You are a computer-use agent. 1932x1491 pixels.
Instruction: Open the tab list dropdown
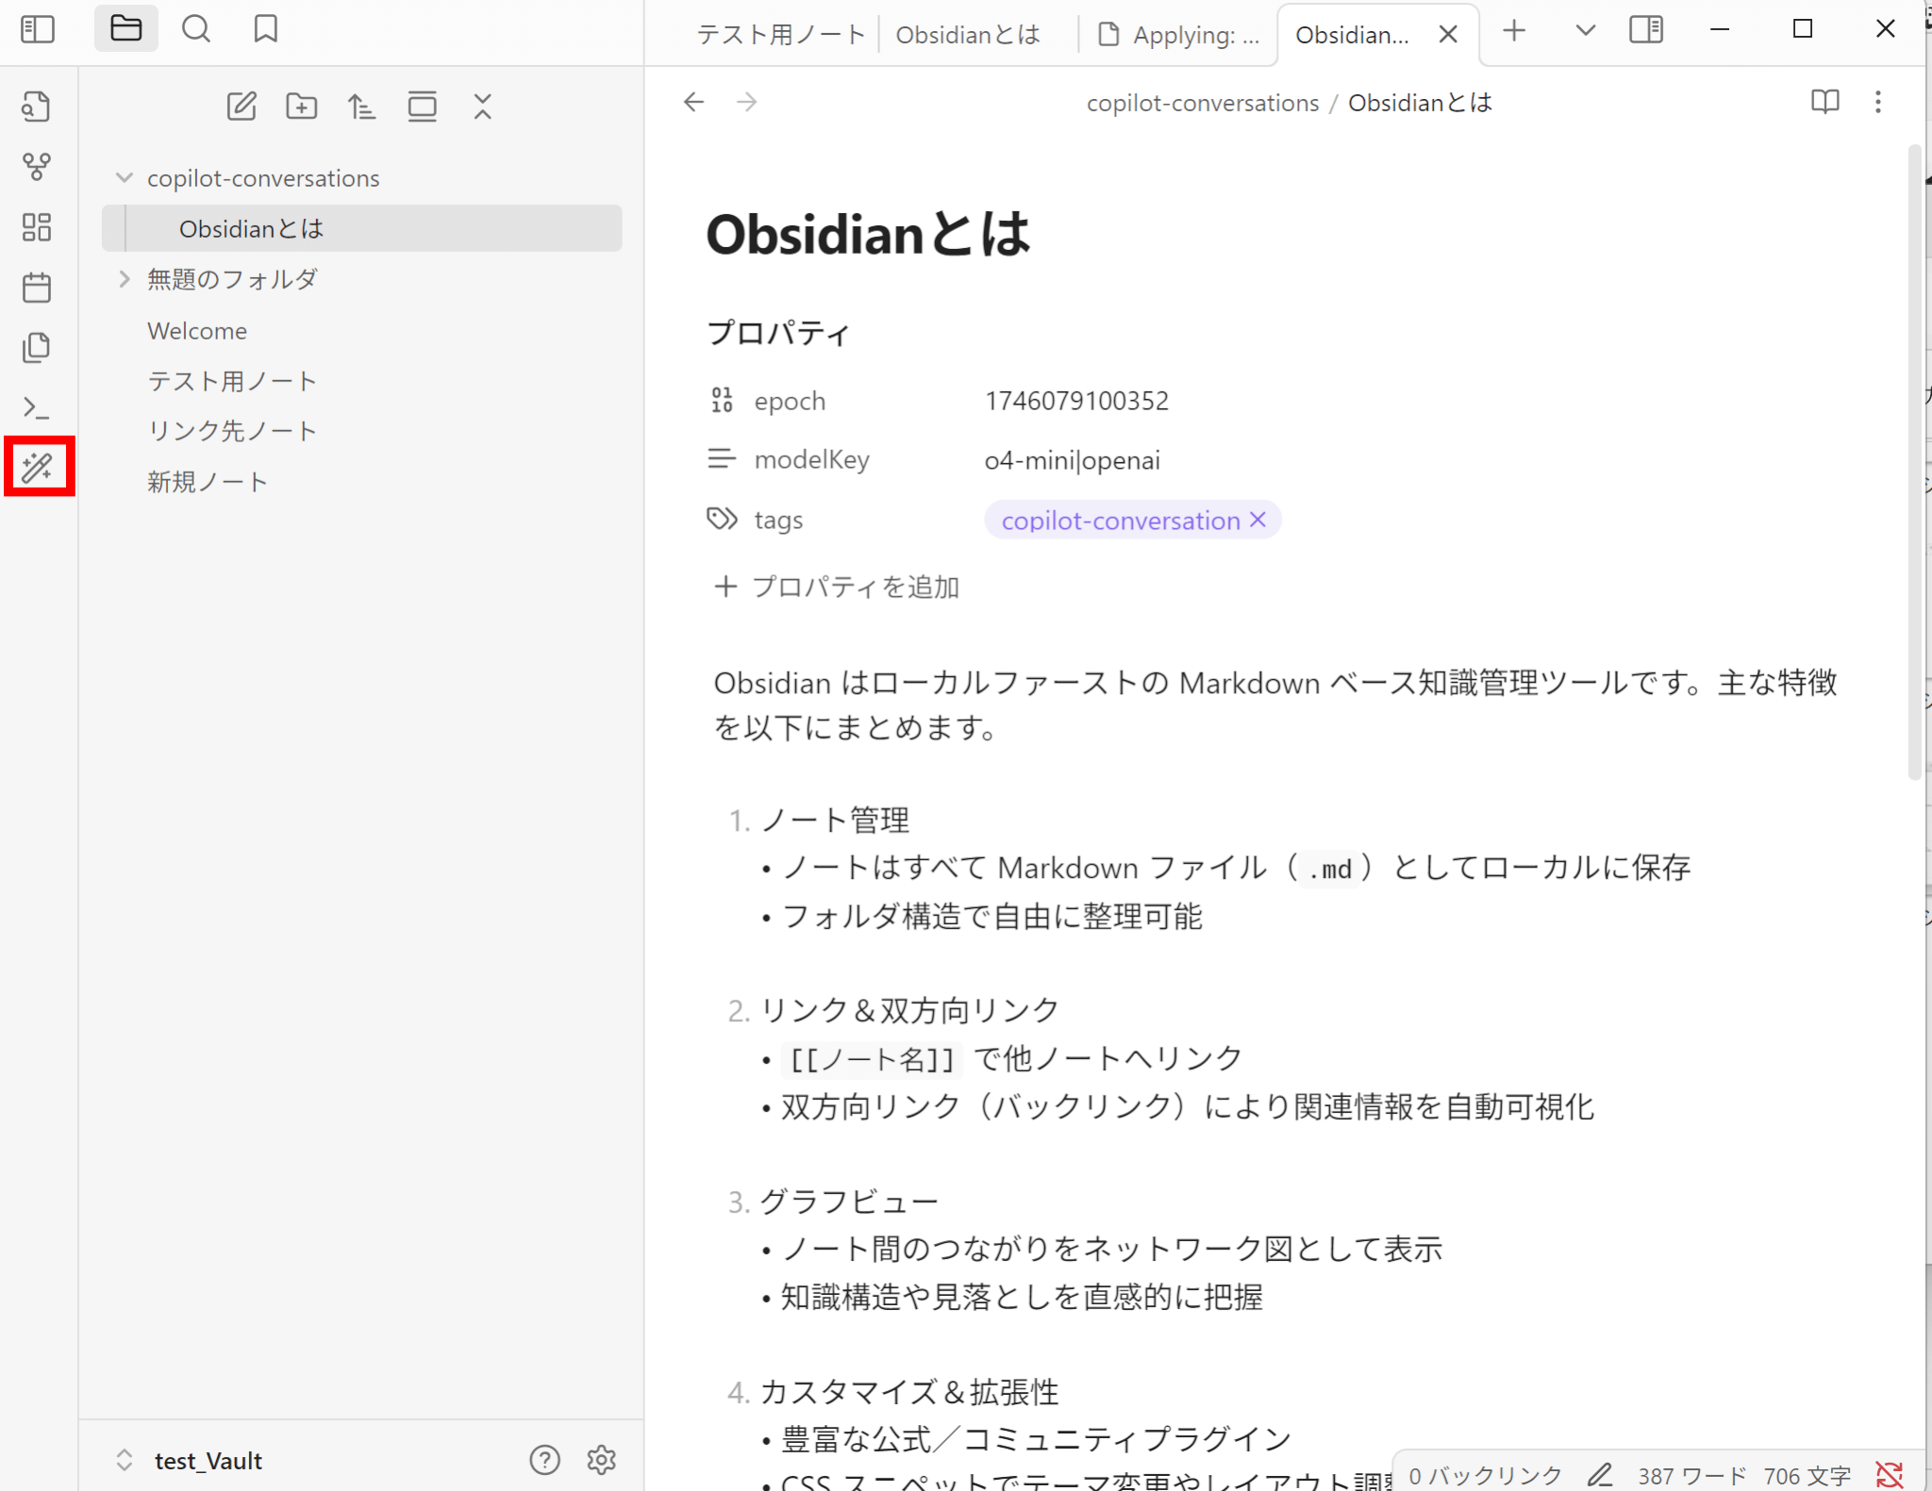click(x=1586, y=31)
